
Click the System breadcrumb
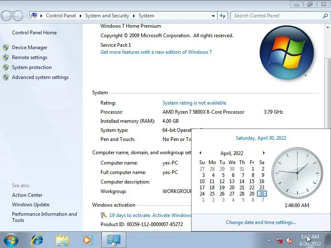pyautogui.click(x=146, y=16)
